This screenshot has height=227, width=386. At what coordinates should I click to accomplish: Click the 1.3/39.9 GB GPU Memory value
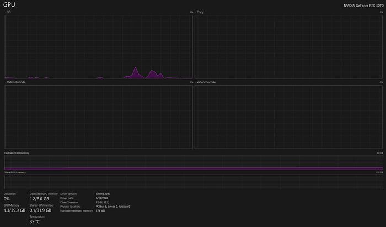click(x=14, y=210)
